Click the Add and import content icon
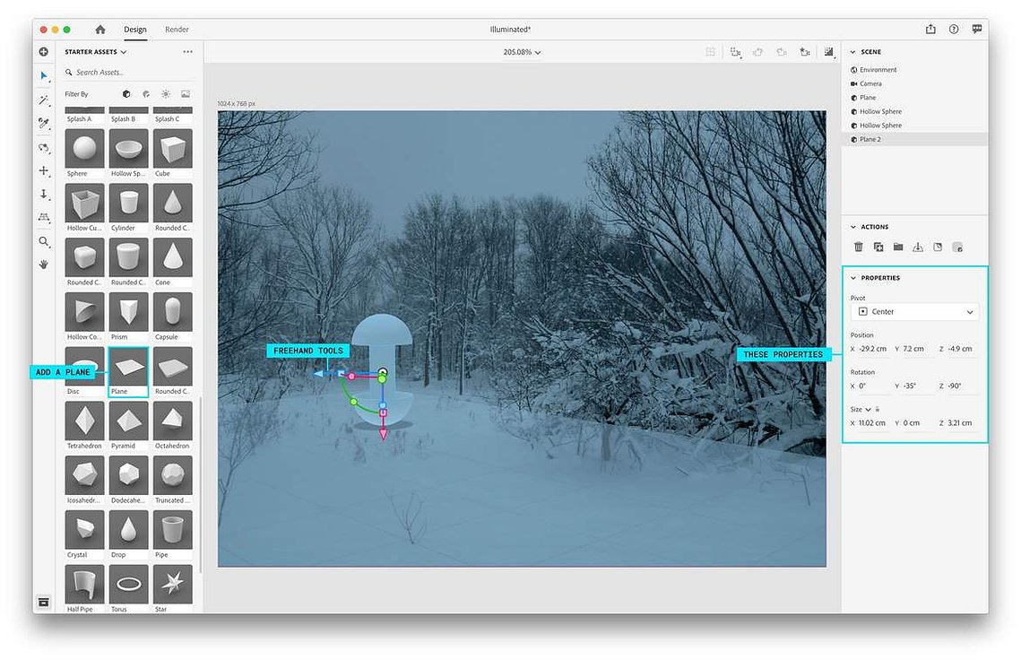The image size is (1021, 660). (x=44, y=51)
